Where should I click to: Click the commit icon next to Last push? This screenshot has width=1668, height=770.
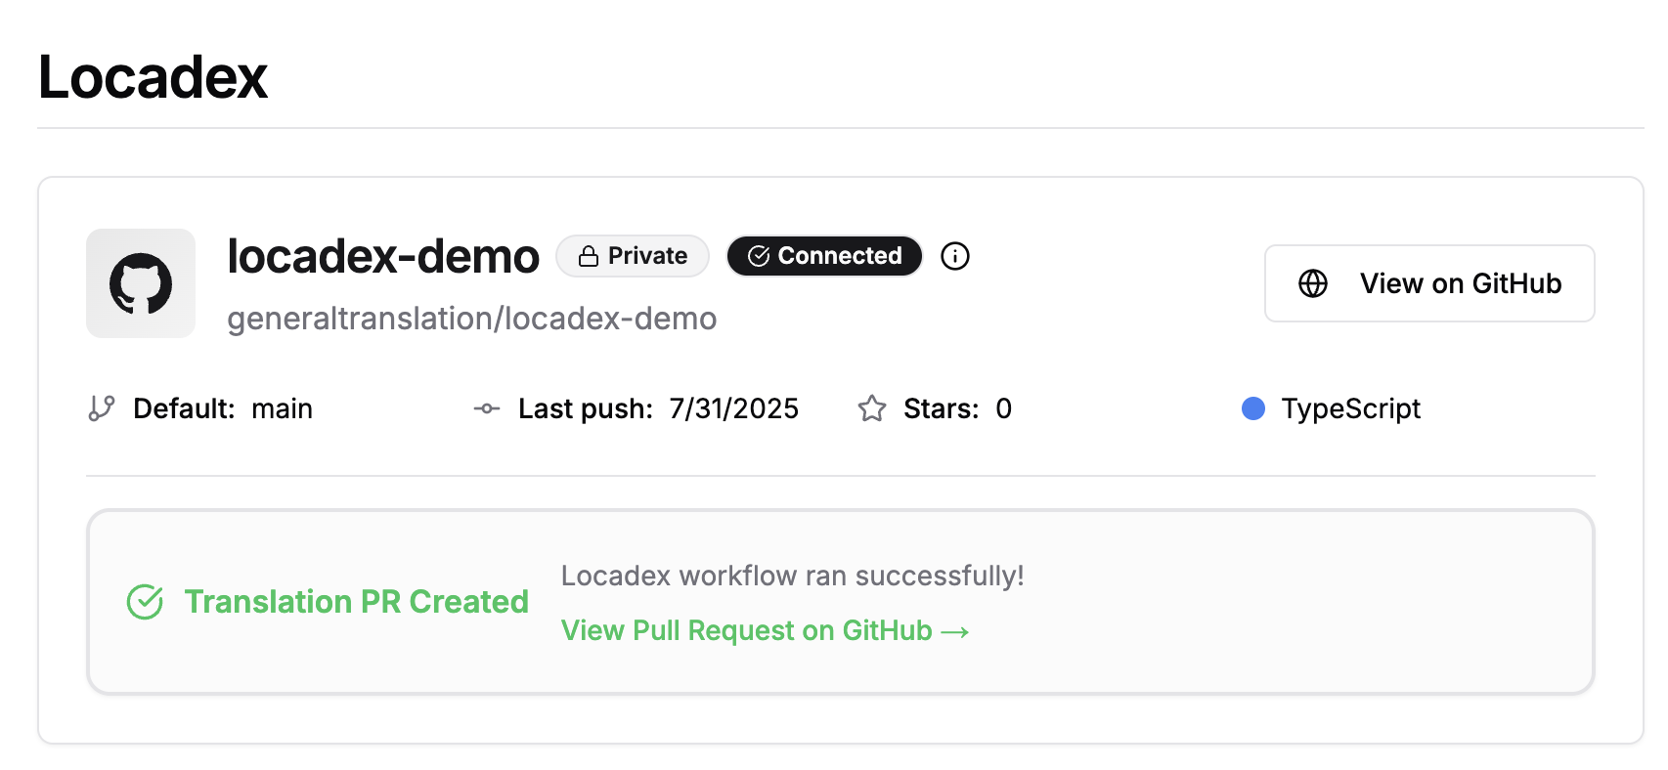pos(486,408)
